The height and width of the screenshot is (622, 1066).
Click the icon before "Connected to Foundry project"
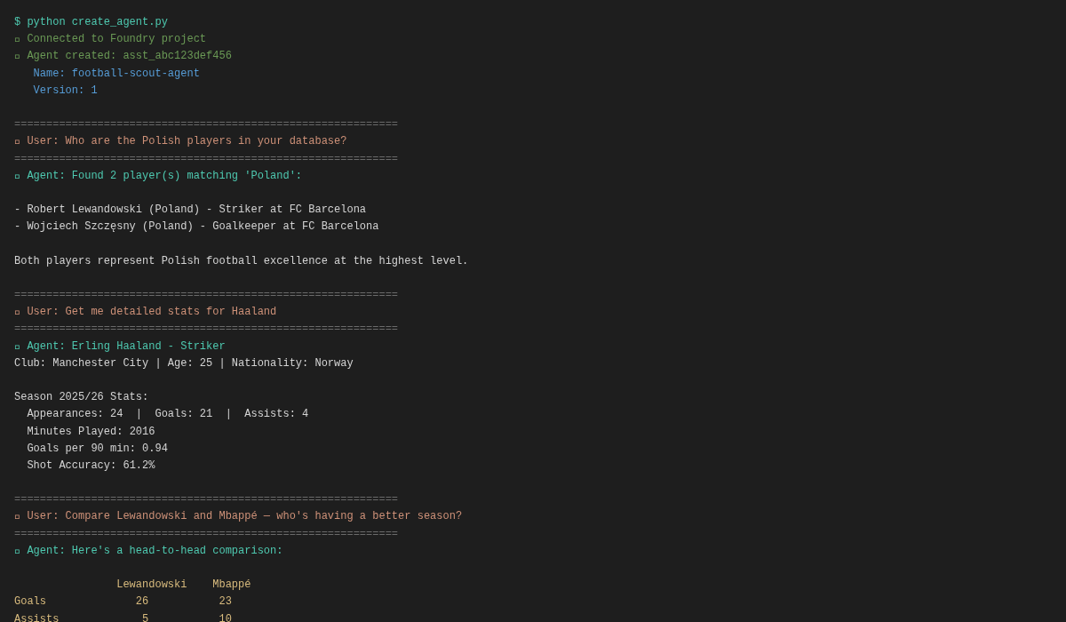pyautogui.click(x=17, y=40)
